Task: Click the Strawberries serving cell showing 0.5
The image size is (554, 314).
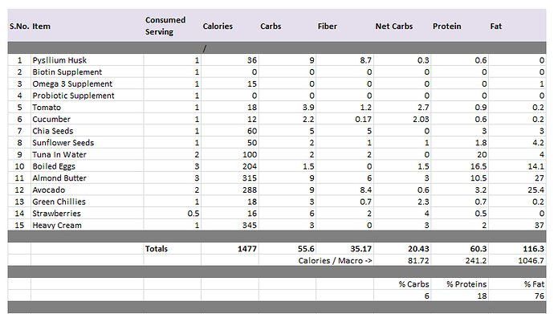Action: coord(173,214)
